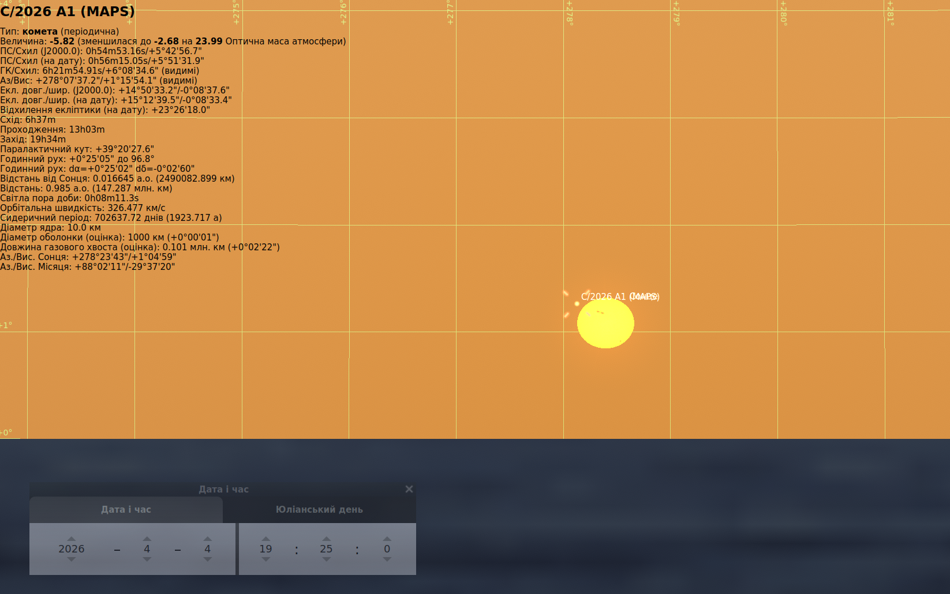Click the Аз./Вис. Сонця line
The height and width of the screenshot is (594, 950).
88,257
